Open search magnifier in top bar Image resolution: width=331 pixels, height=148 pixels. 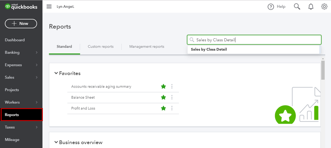297,6
